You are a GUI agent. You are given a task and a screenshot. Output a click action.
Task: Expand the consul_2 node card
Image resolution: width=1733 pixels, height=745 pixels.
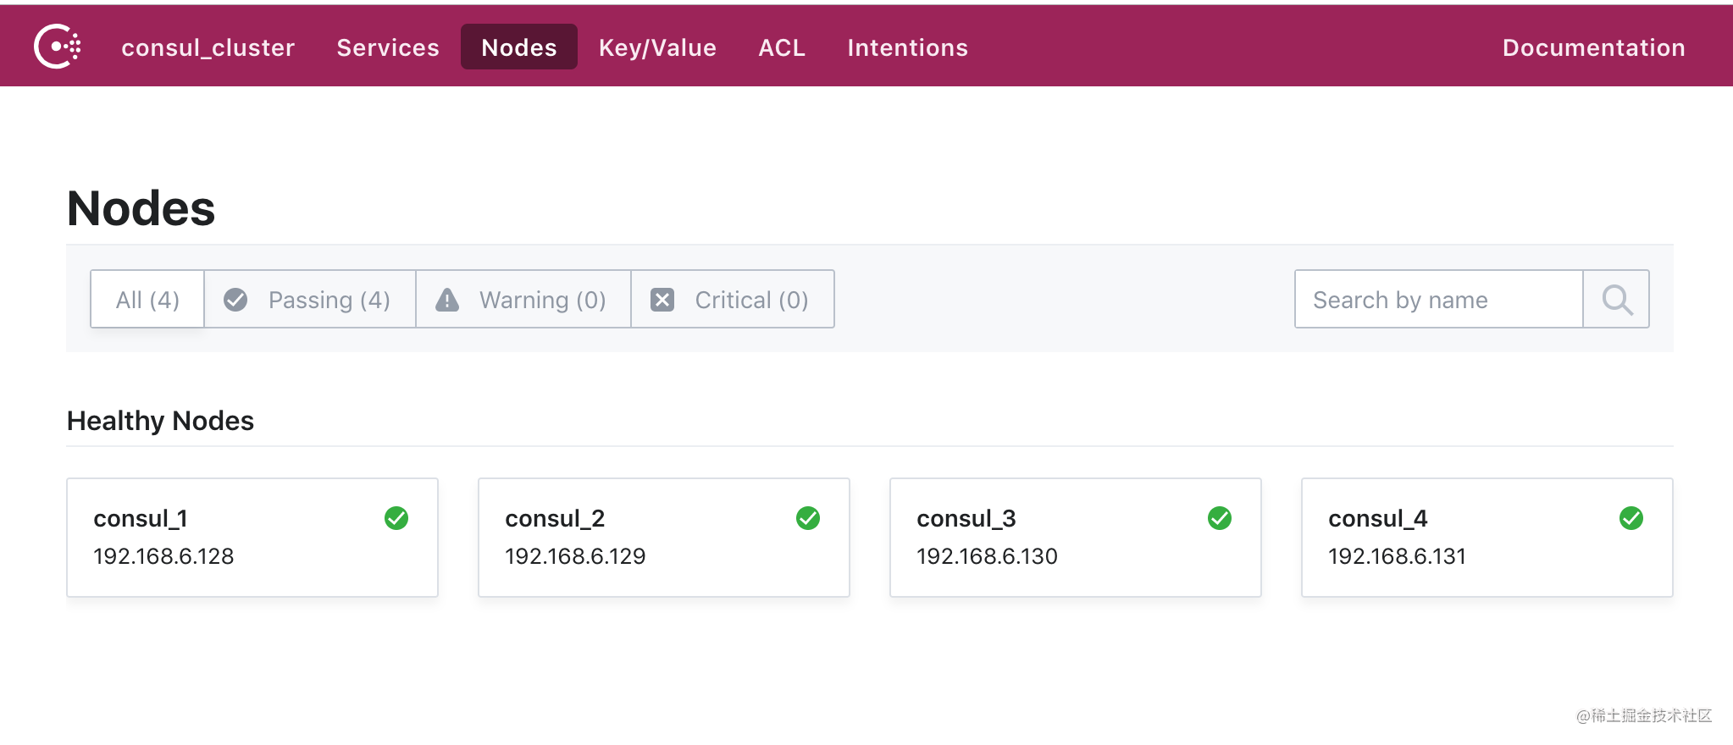click(663, 537)
